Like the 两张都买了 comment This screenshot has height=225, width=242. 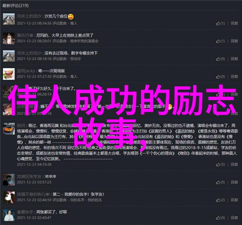point(220,218)
